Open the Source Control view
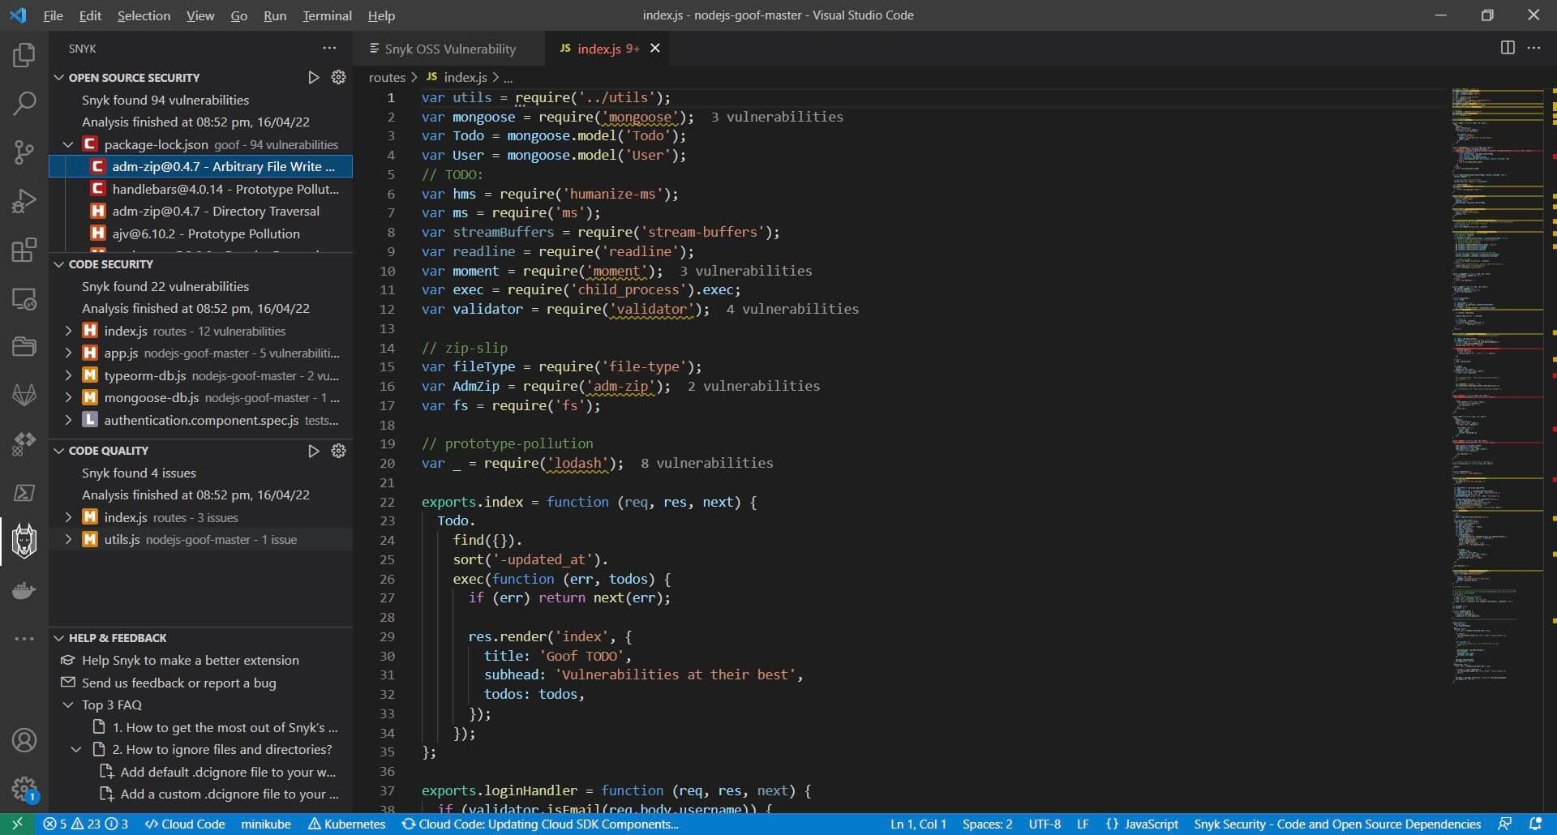Screen dimensions: 1557x835 24,152
